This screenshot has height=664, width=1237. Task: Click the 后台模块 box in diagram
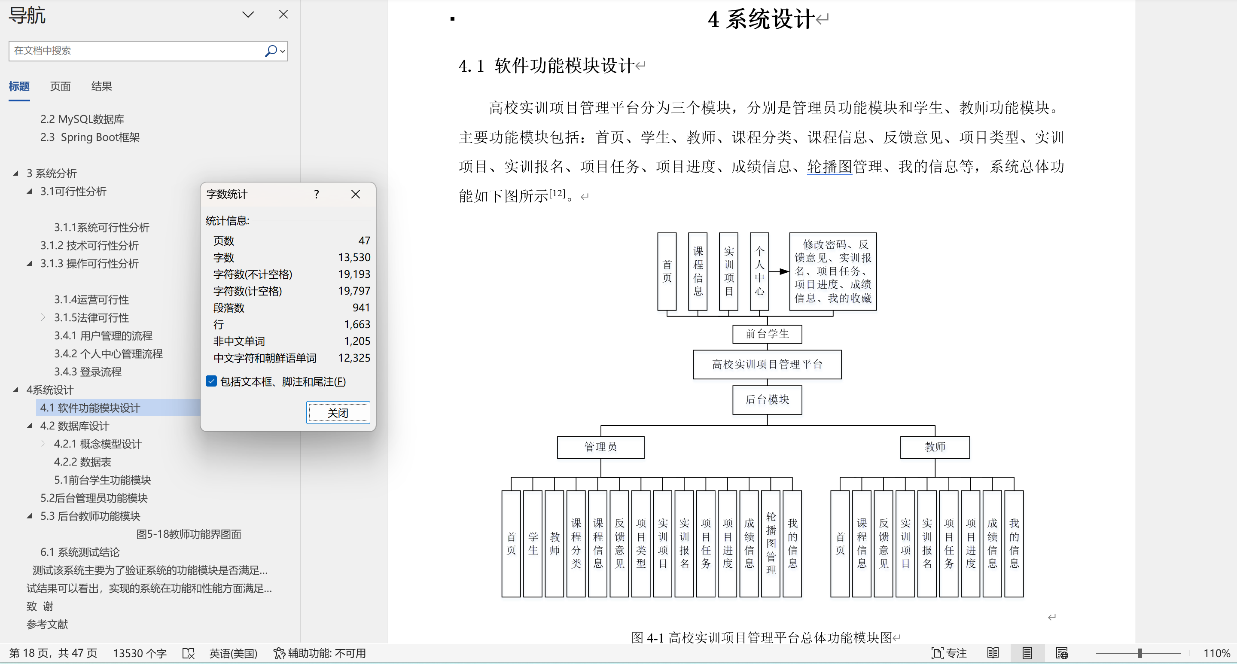click(x=767, y=399)
